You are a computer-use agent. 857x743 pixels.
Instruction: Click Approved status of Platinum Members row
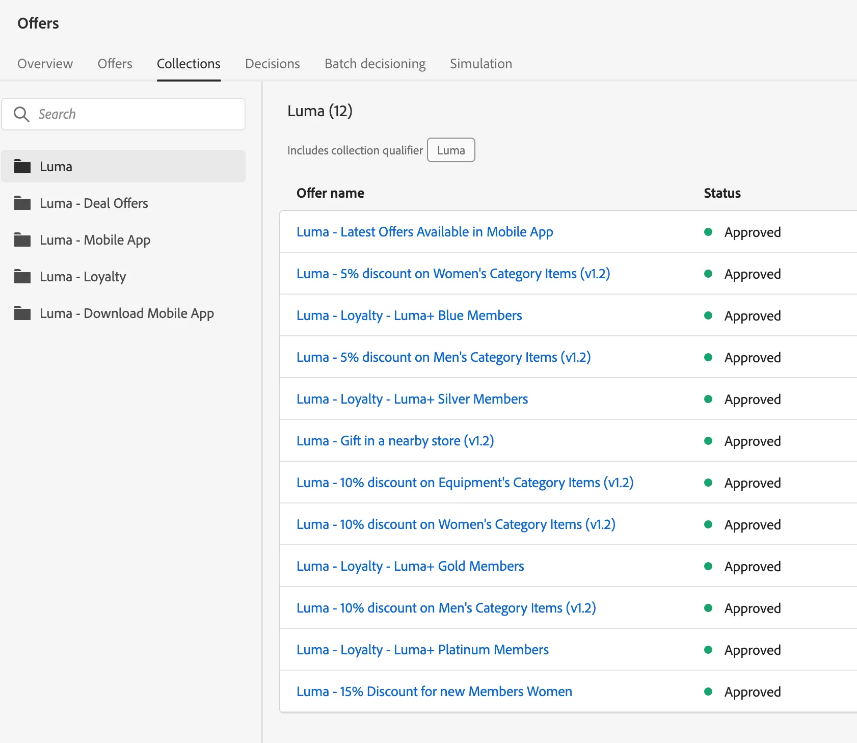[753, 650]
